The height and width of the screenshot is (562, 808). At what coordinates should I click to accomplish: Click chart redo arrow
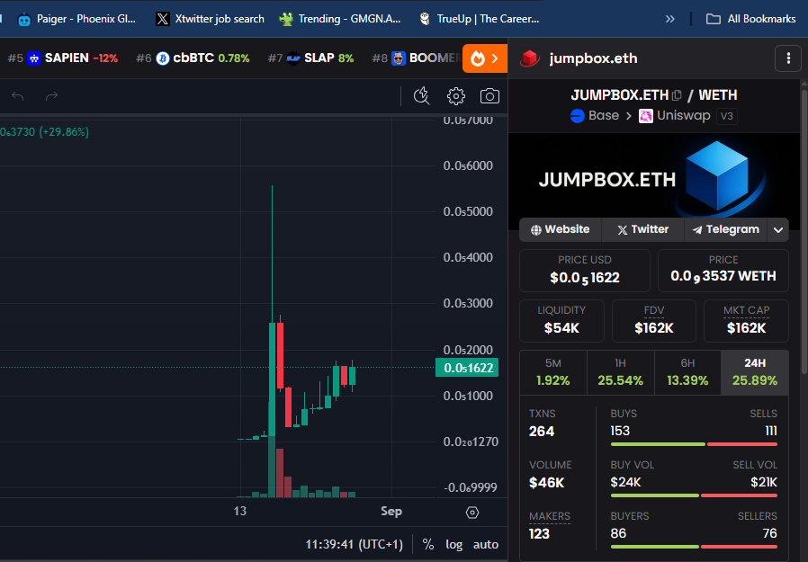click(x=51, y=96)
